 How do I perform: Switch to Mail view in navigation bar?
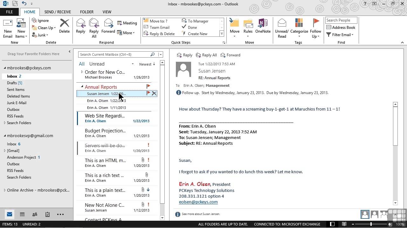tap(10, 214)
